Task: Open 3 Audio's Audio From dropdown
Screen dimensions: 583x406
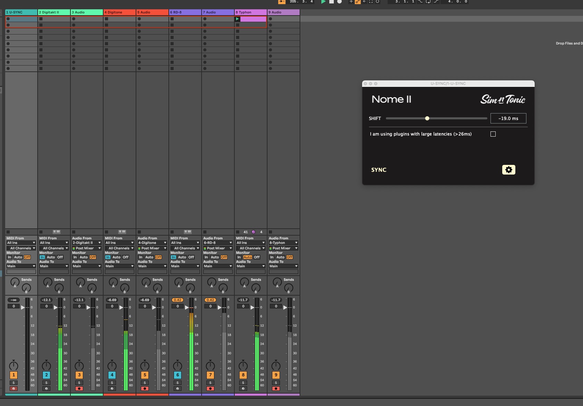Action: click(86, 243)
